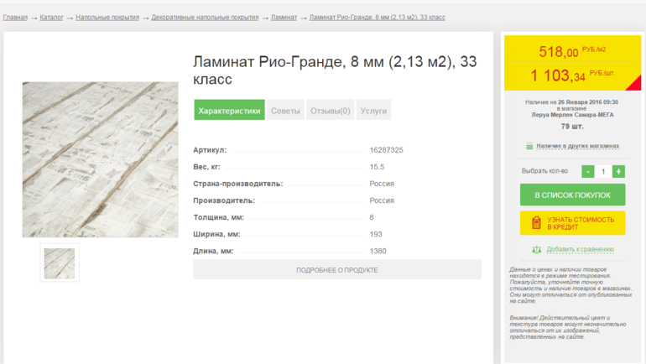Click Добавить к сравнению link
Image resolution: width=646 pixels, height=364 pixels.
point(580,250)
